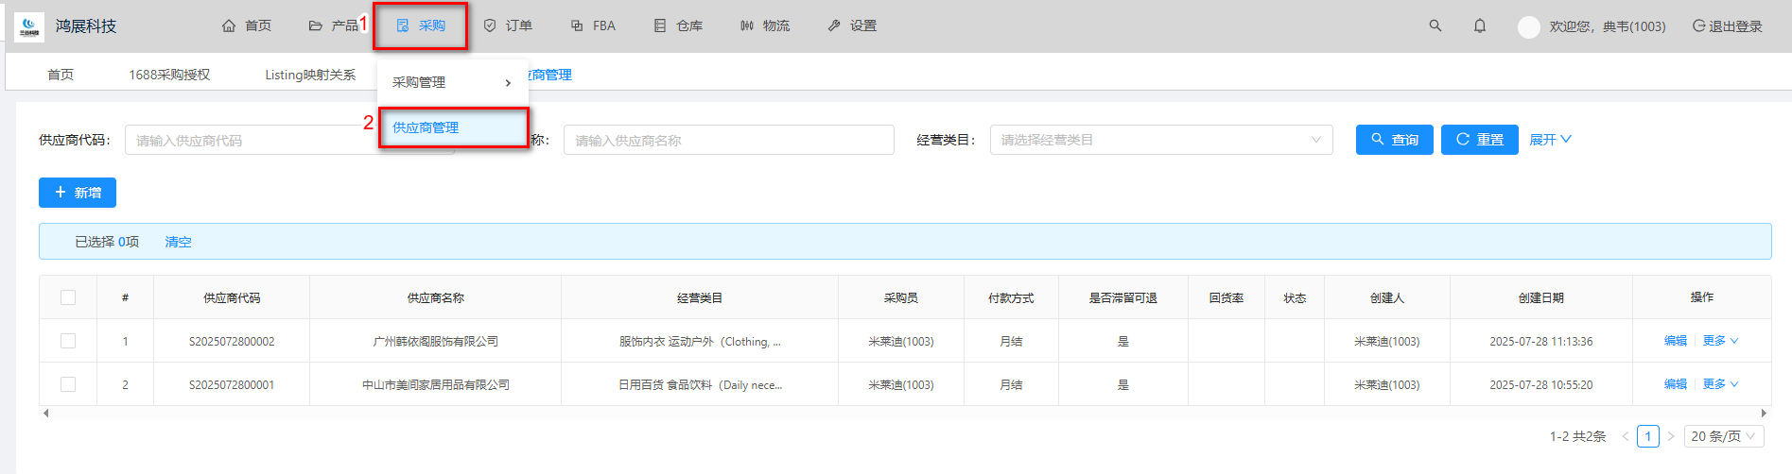Click the 鸿展科技 company logo
Screen dimensions: 1792x474
point(29,26)
